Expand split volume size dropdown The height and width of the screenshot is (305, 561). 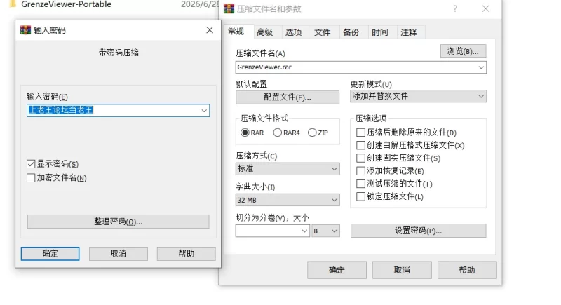click(304, 231)
